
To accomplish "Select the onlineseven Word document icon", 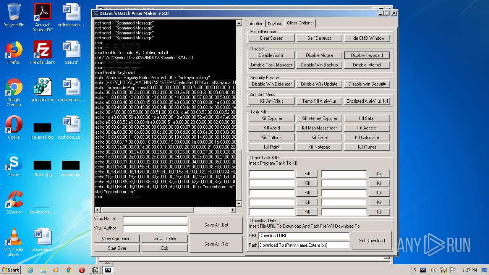I will coord(71,15).
